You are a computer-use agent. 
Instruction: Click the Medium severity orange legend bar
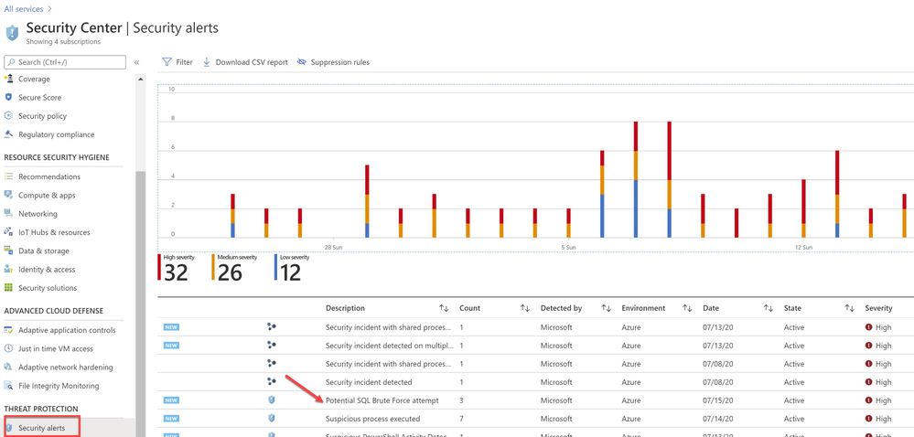pos(213,267)
